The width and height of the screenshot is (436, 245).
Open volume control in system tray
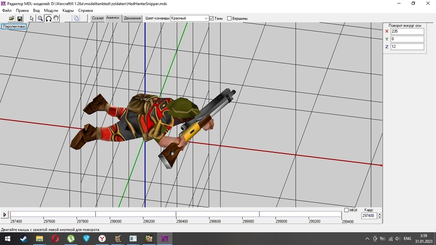[x=397, y=239]
